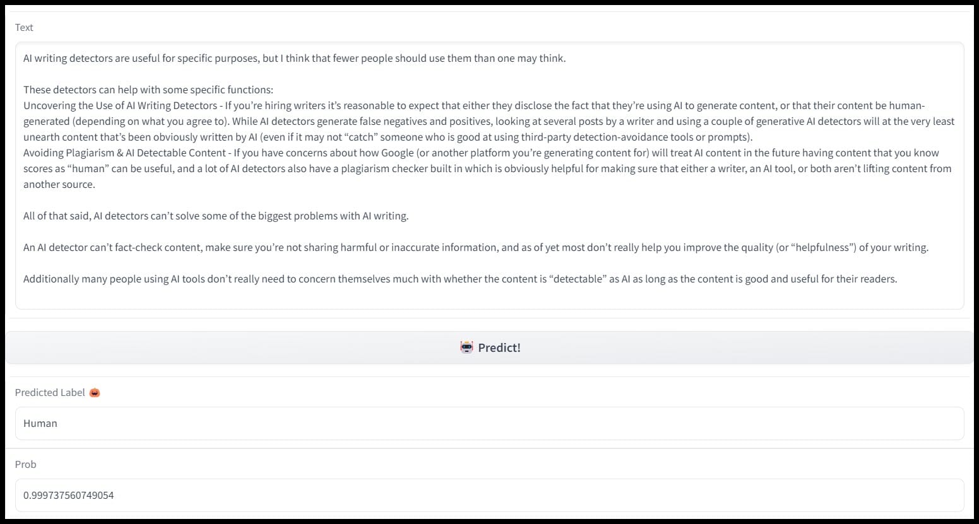Click the word "Human" in the predicted label

pos(40,423)
